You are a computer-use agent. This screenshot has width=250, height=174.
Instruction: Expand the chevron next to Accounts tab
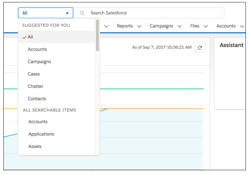point(242,26)
